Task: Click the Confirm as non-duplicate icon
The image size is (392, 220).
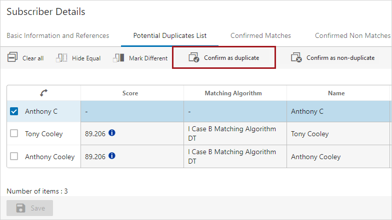Action: pyautogui.click(x=296, y=58)
